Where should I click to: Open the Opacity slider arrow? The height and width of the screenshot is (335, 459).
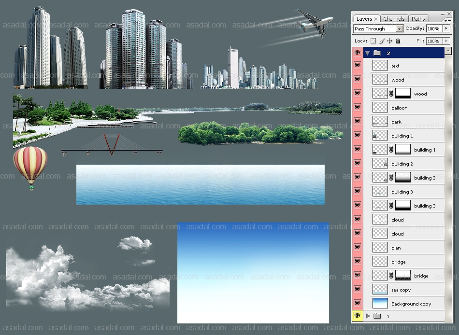446,29
